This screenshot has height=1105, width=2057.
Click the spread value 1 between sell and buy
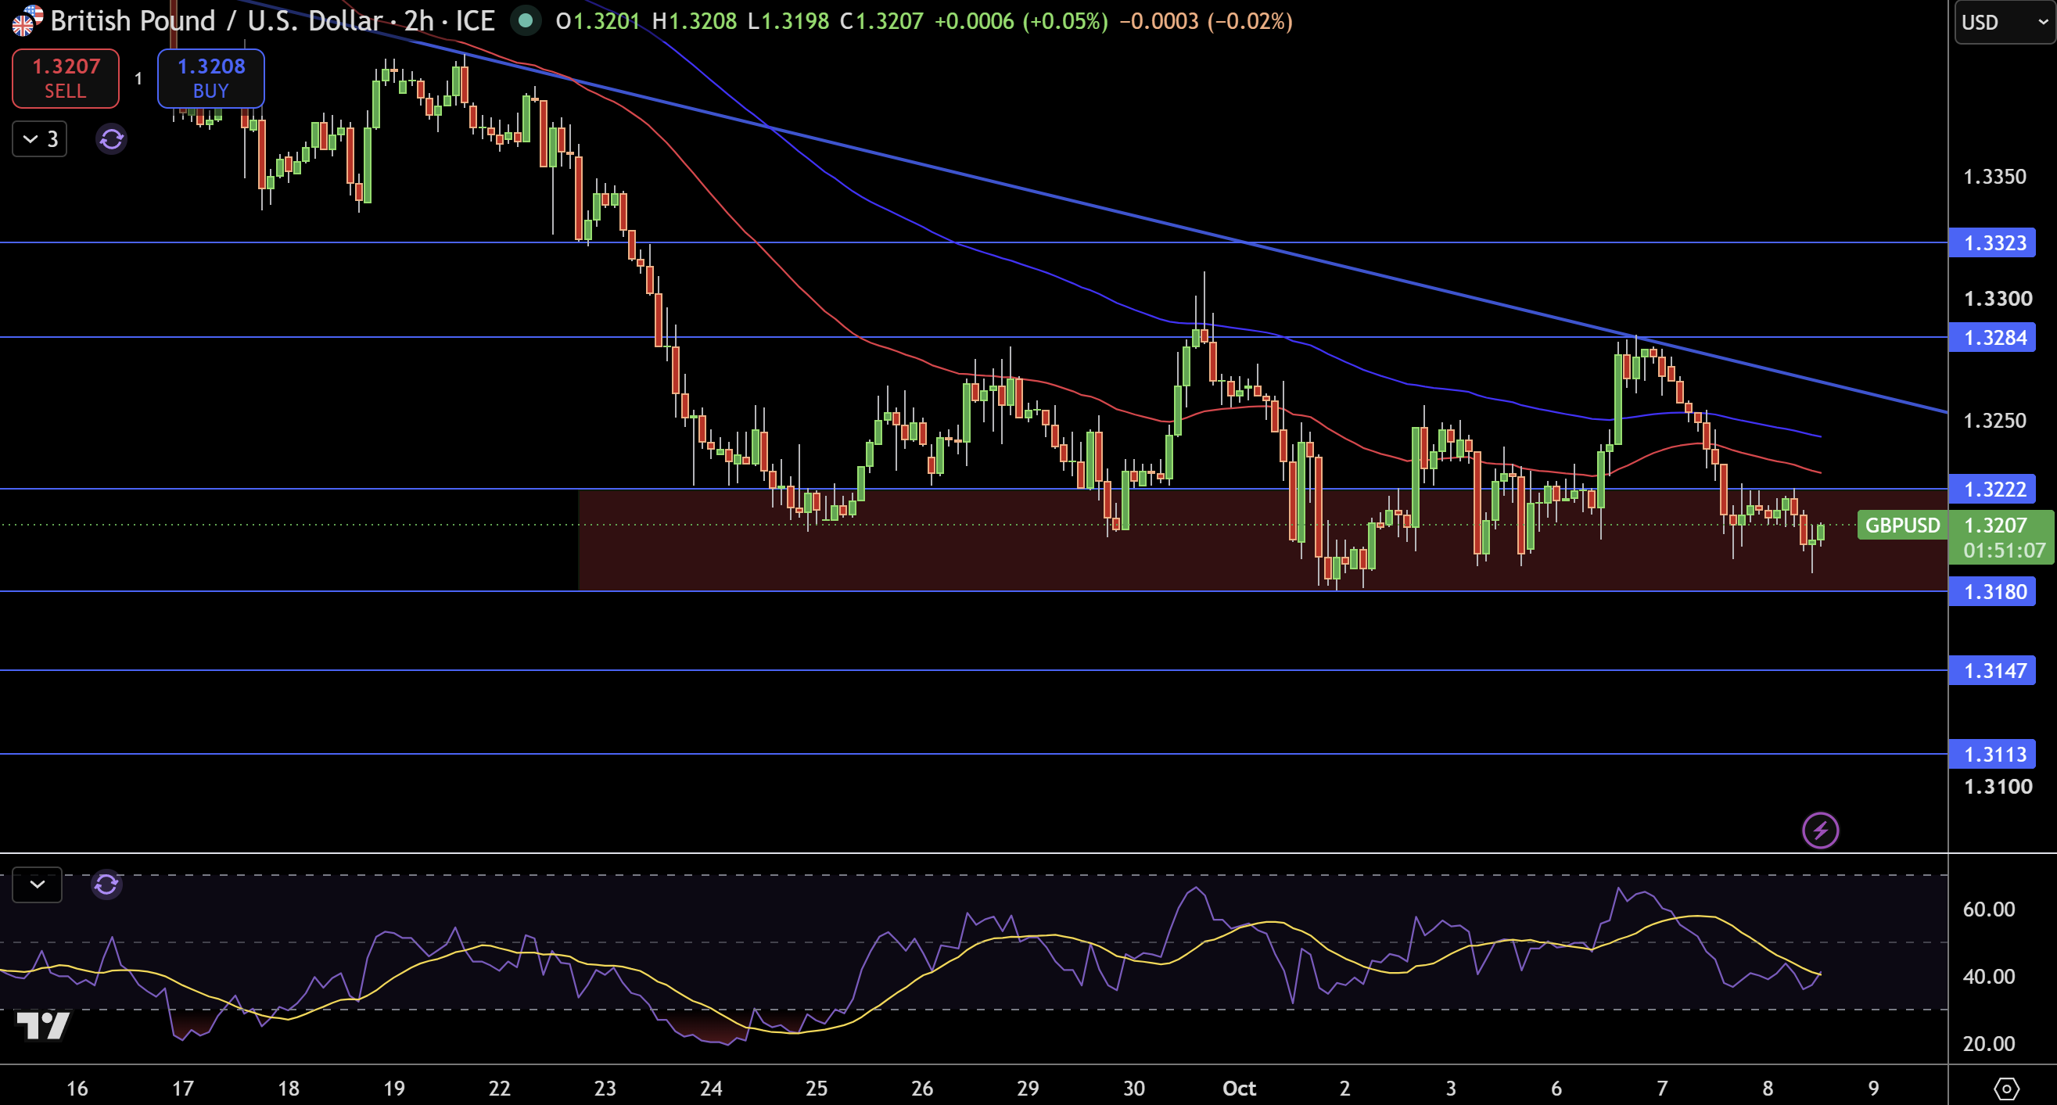pyautogui.click(x=138, y=78)
